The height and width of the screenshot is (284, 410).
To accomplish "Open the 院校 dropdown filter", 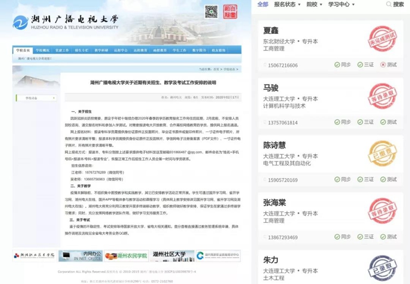I will coord(313,4).
